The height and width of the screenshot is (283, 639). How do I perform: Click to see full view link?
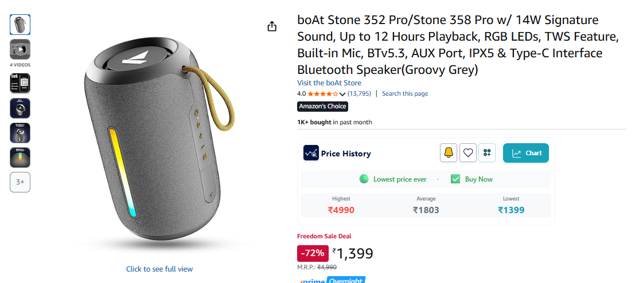click(159, 269)
